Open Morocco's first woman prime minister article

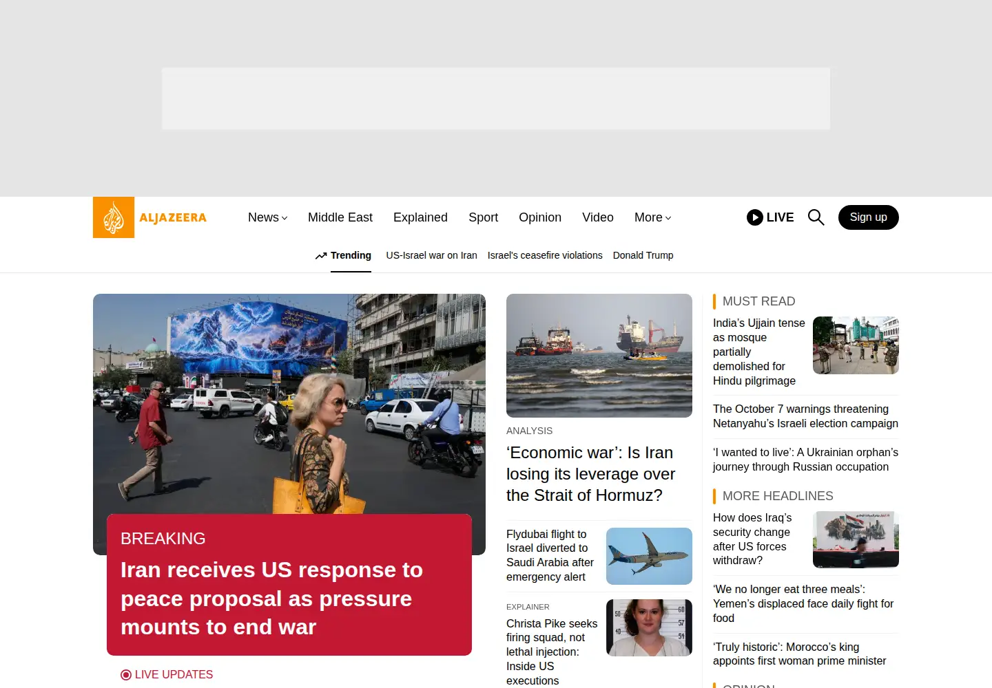(799, 654)
